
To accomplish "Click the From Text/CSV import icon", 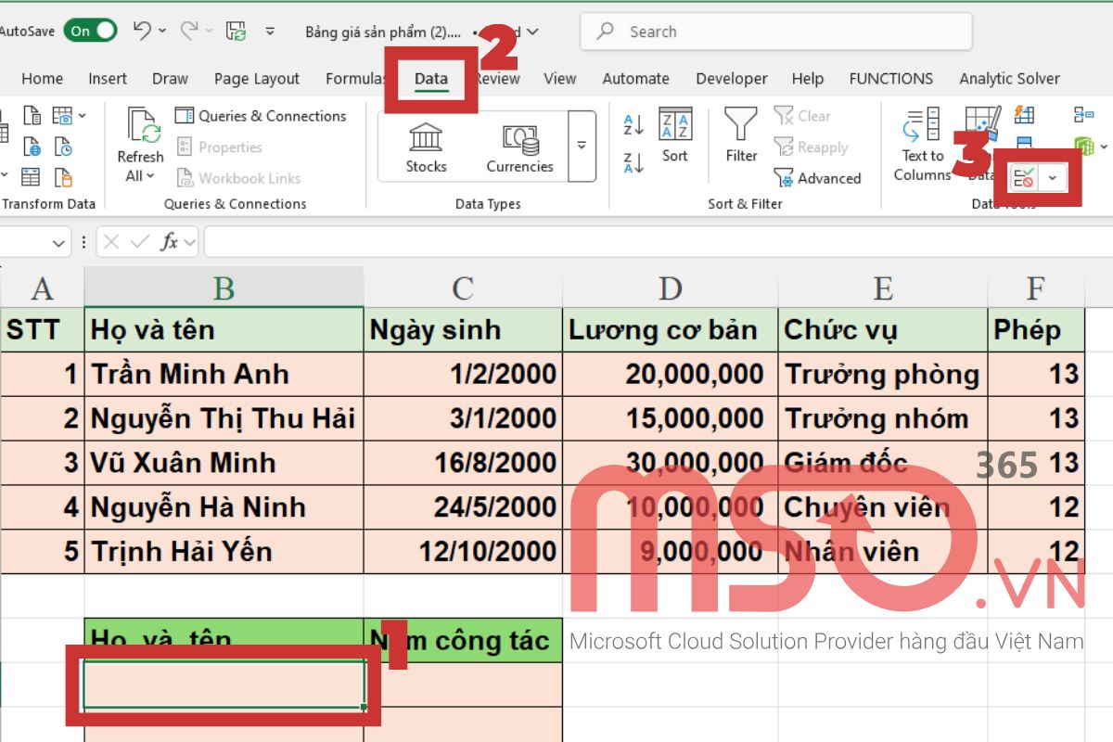I will pyautogui.click(x=32, y=115).
